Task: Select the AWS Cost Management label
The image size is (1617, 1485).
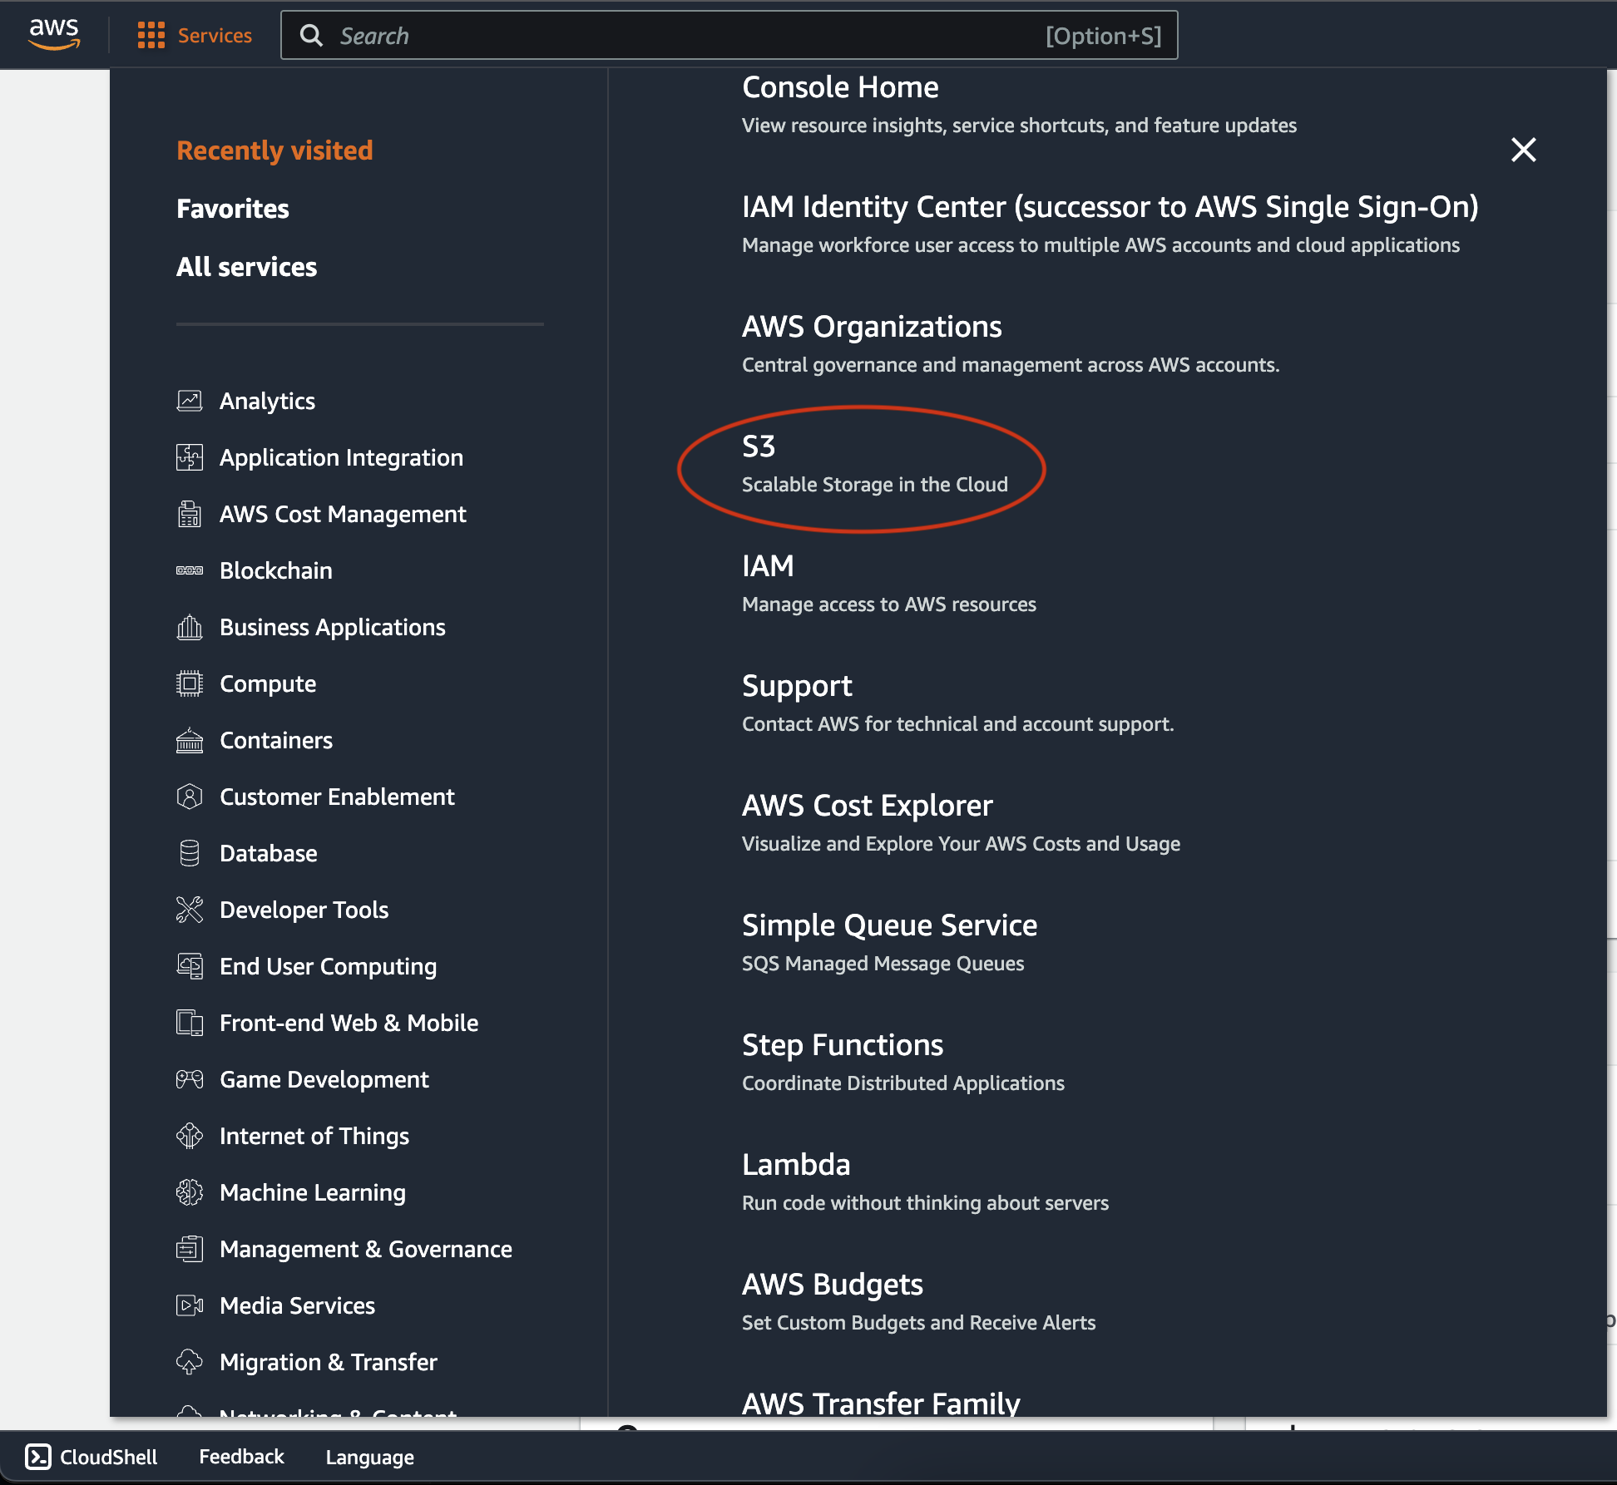Action: 343,514
